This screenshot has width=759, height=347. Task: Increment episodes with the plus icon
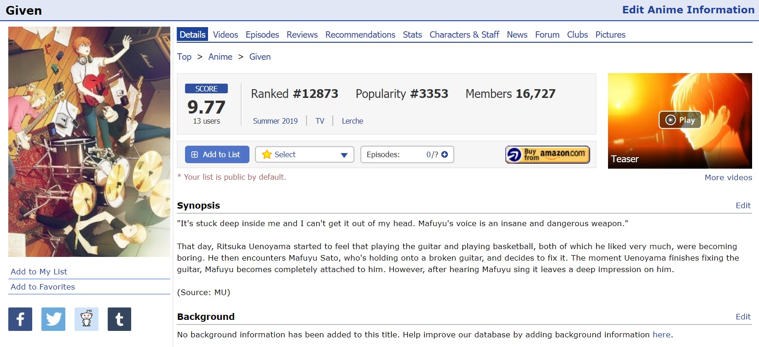[x=445, y=154]
